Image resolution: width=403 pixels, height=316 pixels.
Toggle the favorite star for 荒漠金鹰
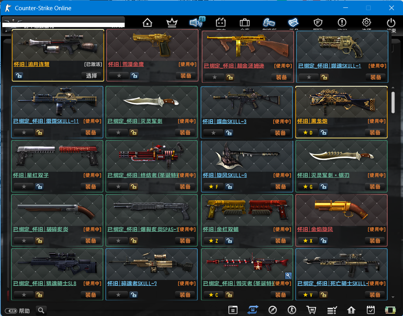pyautogui.click(x=119, y=76)
